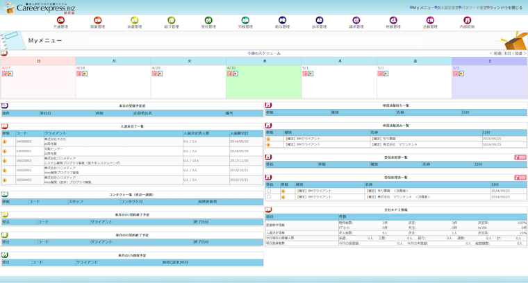This screenshot has height=283, width=528.
Task: Click the blue-framed icon on 5/1
Action: point(311,74)
